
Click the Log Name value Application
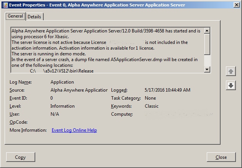tap(62, 82)
